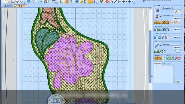Click fourth orange Fill Area create icon
This screenshot has height=104, width=185.
click(x=167, y=22)
